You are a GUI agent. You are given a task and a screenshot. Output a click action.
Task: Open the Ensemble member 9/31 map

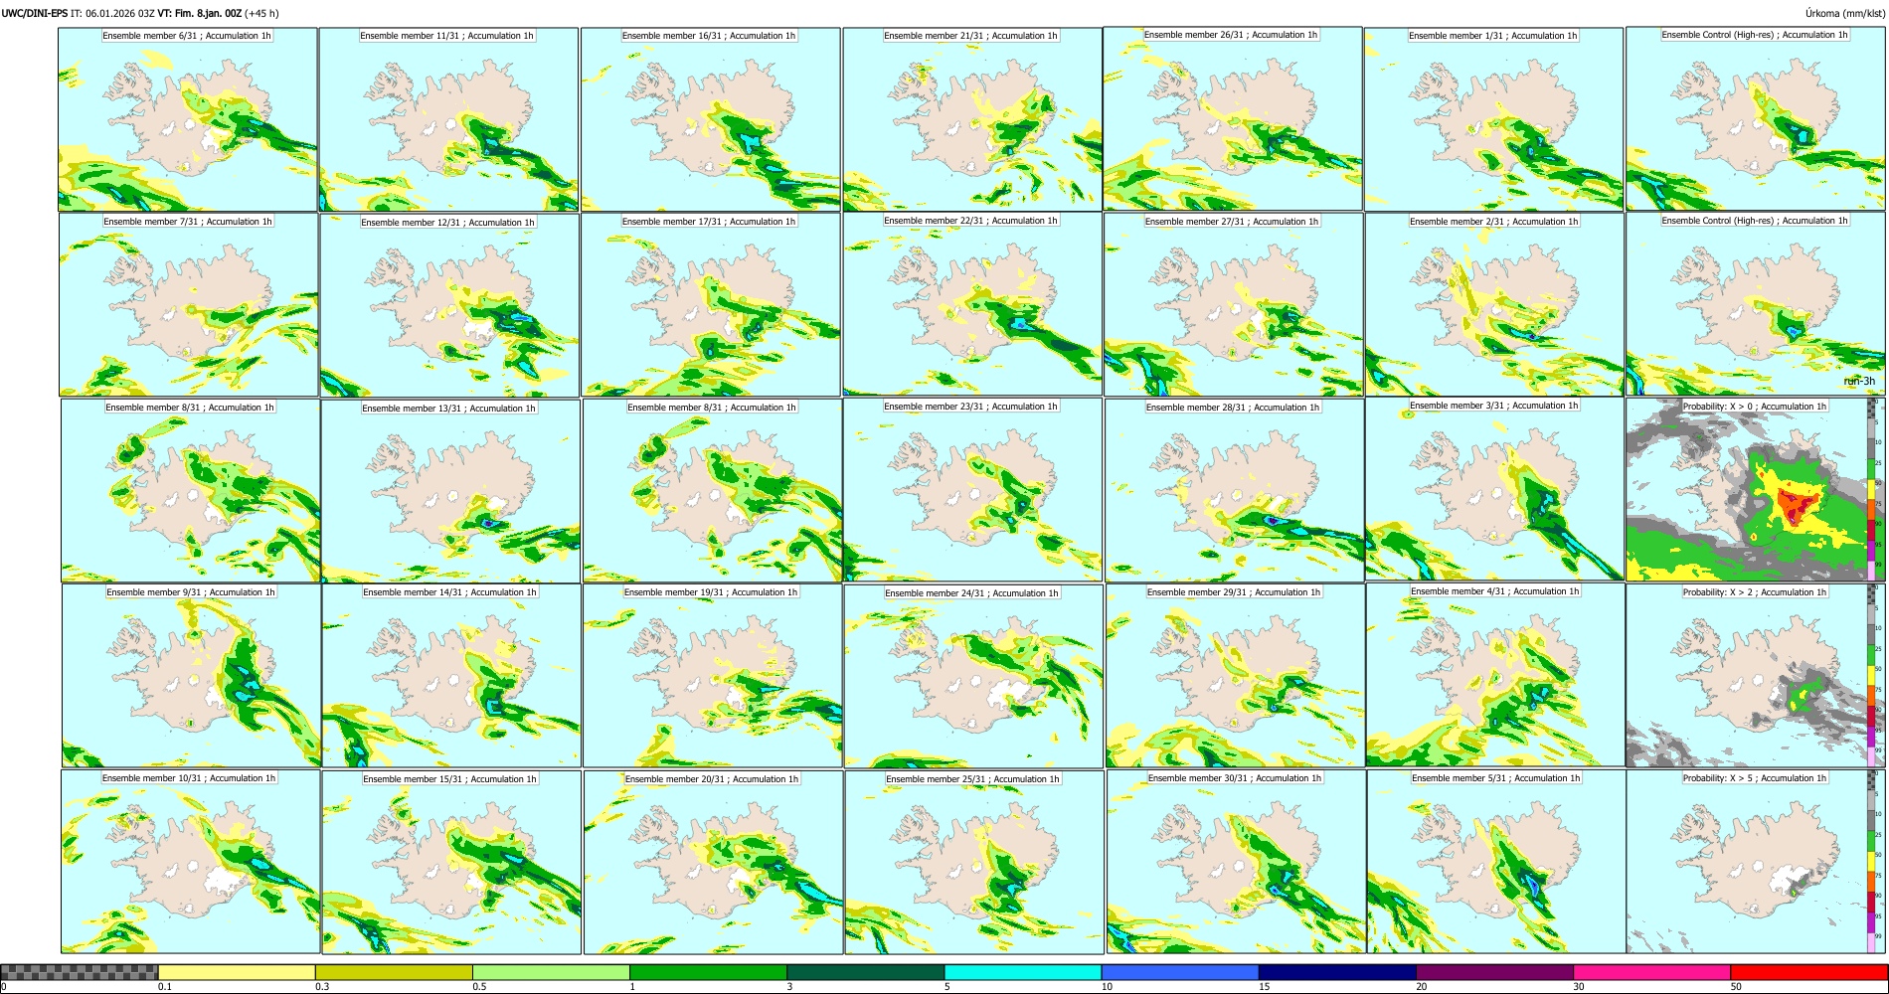[x=191, y=676]
